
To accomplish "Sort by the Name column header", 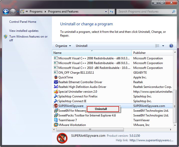I will pyautogui.click(x=92, y=53).
